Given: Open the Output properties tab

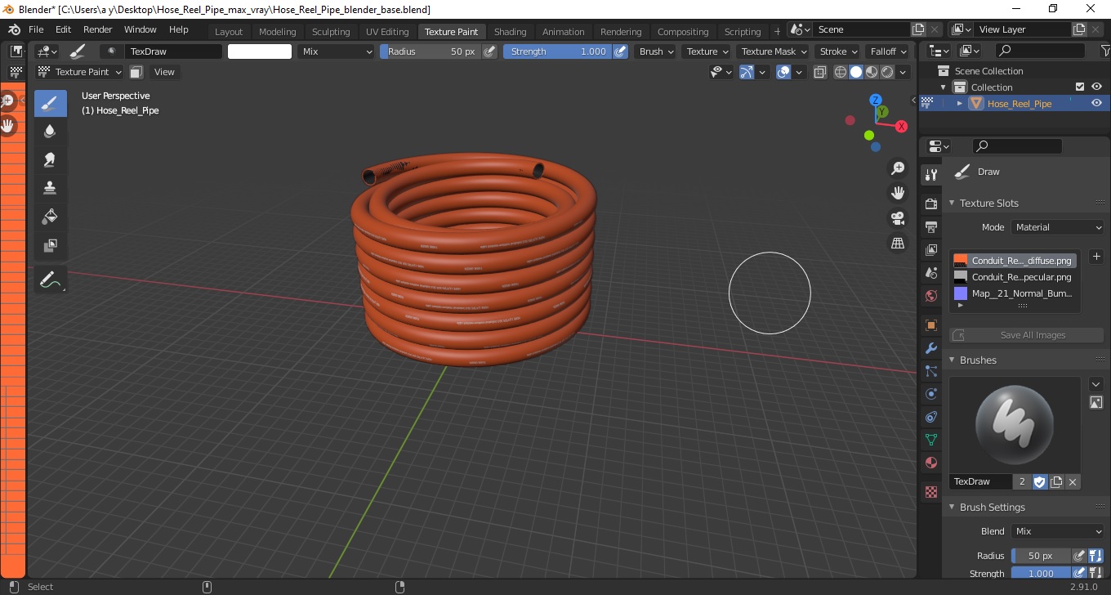Looking at the screenshot, I should tap(930, 226).
